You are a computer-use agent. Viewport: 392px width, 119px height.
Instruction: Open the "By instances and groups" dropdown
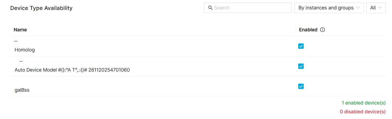(x=326, y=8)
